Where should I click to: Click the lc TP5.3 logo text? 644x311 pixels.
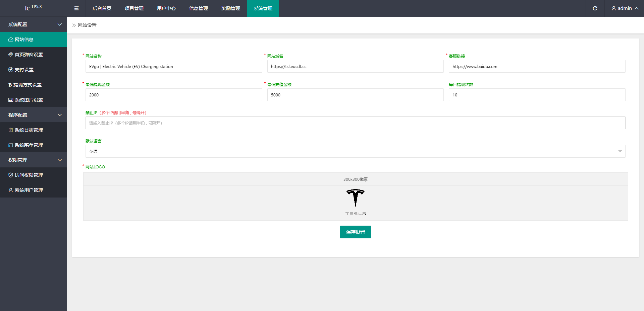click(33, 7)
